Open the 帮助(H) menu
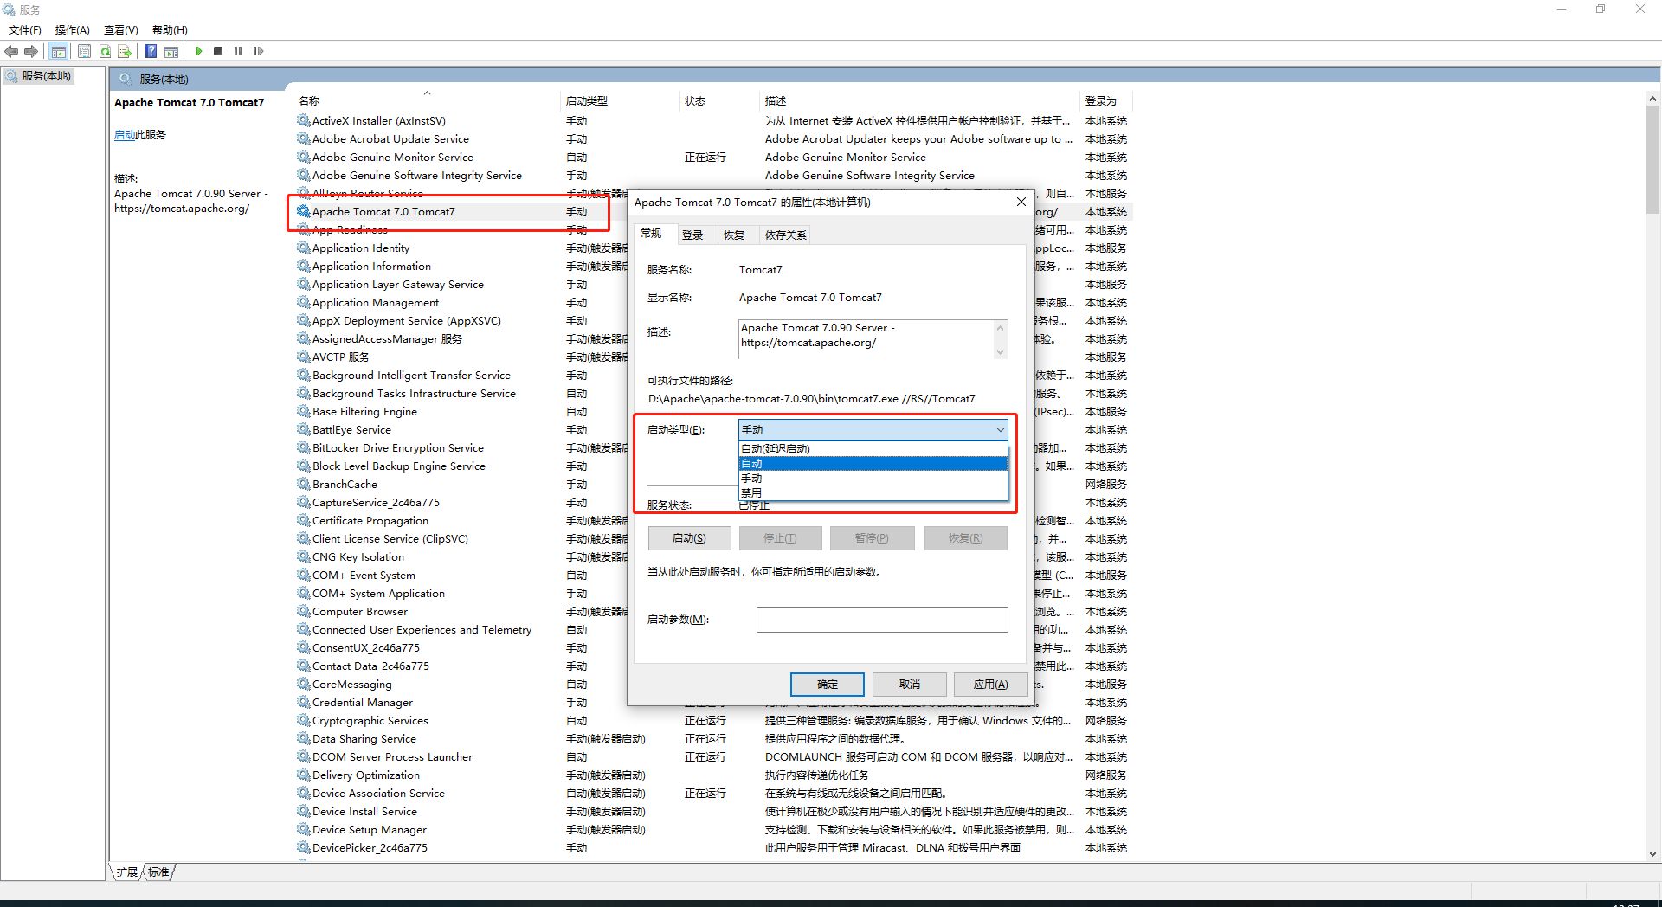 click(x=170, y=29)
